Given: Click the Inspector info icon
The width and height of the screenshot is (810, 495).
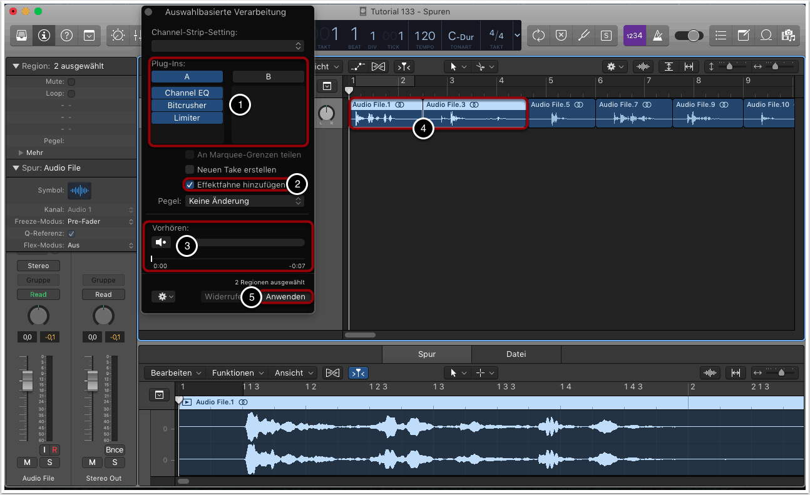Looking at the screenshot, I should click(44, 36).
